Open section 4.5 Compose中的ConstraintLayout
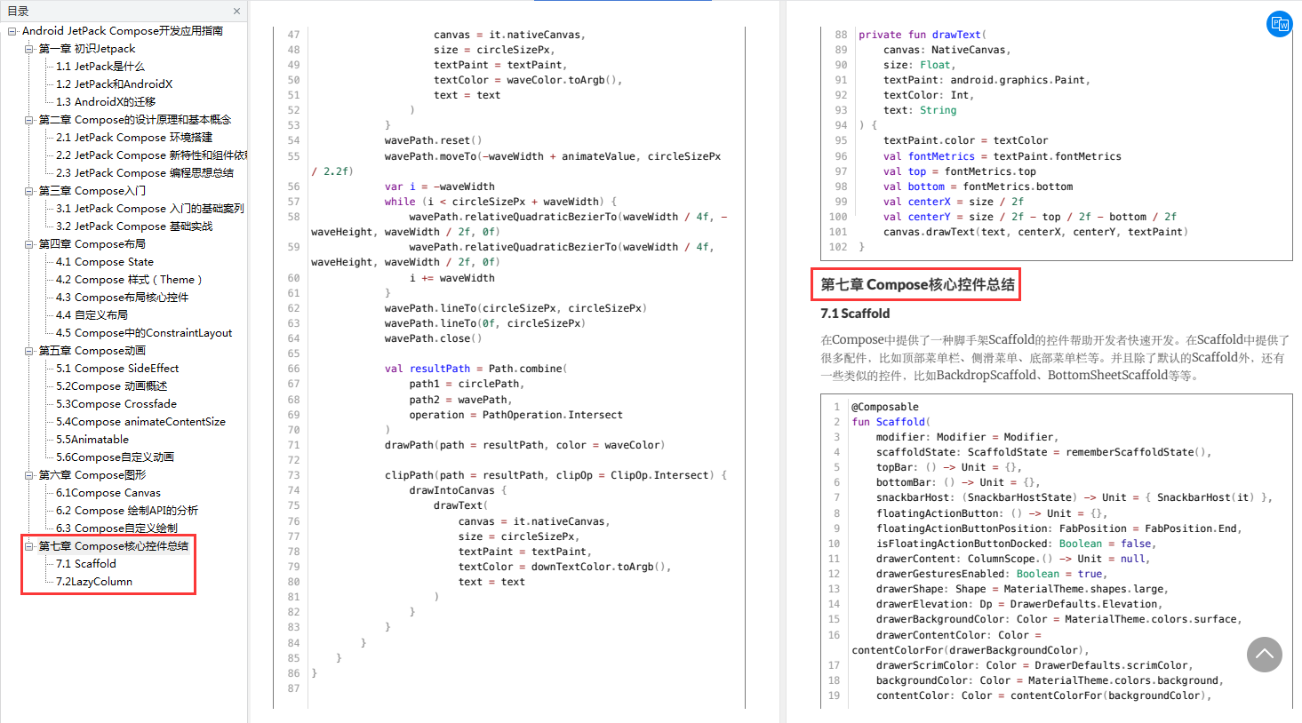The image size is (1302, 723). (144, 333)
